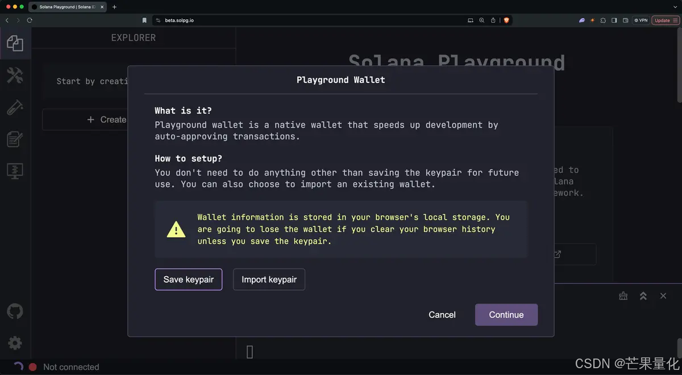Click Cancel in Playground Wallet dialog
Image resolution: width=682 pixels, height=375 pixels.
point(442,315)
